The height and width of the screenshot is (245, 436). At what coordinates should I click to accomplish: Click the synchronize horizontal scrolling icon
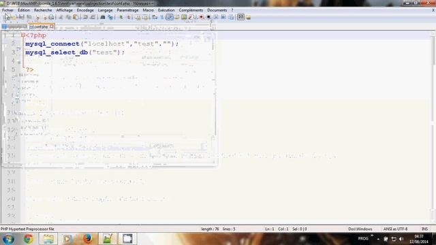145,17
